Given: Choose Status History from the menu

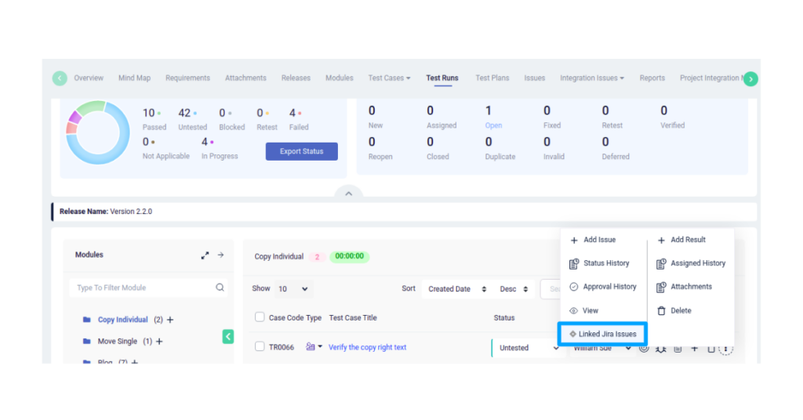Looking at the screenshot, I should tap(605, 263).
